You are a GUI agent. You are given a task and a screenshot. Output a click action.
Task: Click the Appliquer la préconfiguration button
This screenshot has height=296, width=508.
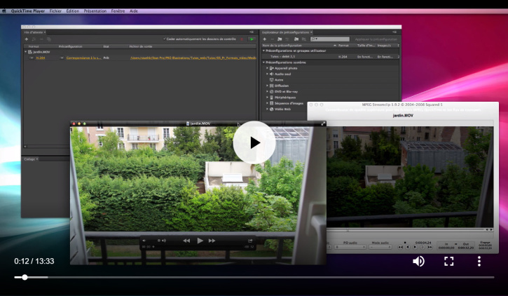click(376, 39)
